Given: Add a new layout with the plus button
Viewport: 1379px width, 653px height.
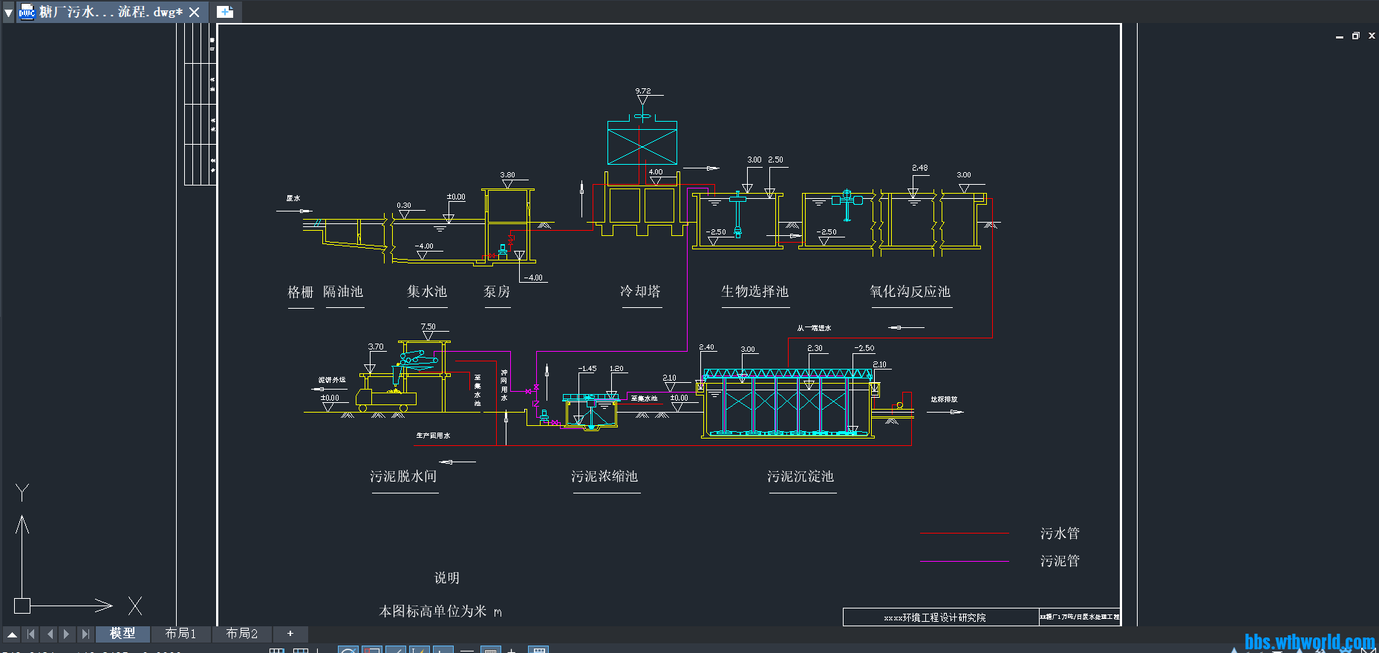Looking at the screenshot, I should (290, 634).
